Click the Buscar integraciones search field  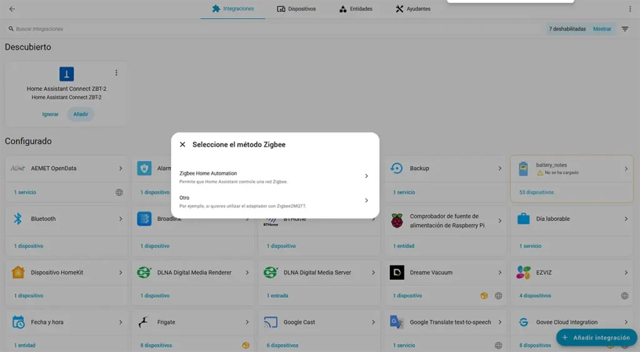tap(274, 29)
